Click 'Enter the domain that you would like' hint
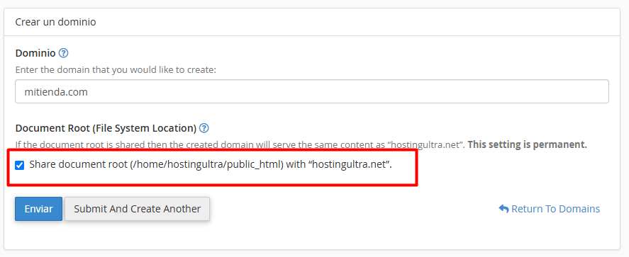Image resolution: width=629 pixels, height=257 pixels. 116,70
